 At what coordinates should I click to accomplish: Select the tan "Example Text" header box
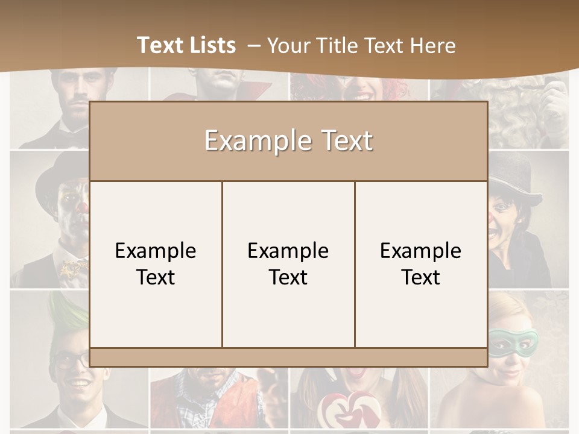tap(288, 141)
